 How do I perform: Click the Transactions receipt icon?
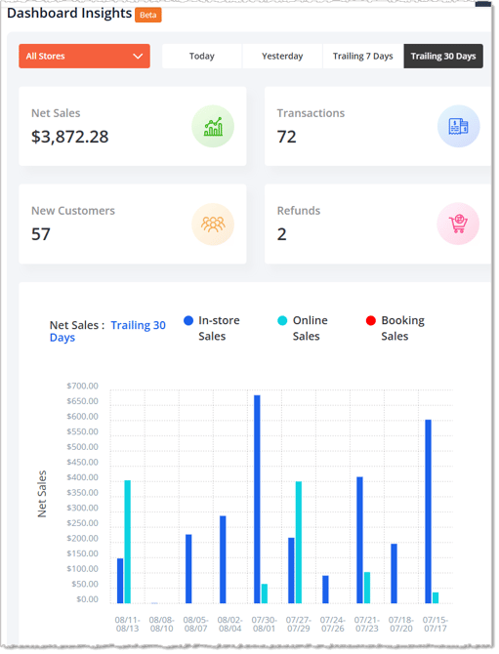459,126
